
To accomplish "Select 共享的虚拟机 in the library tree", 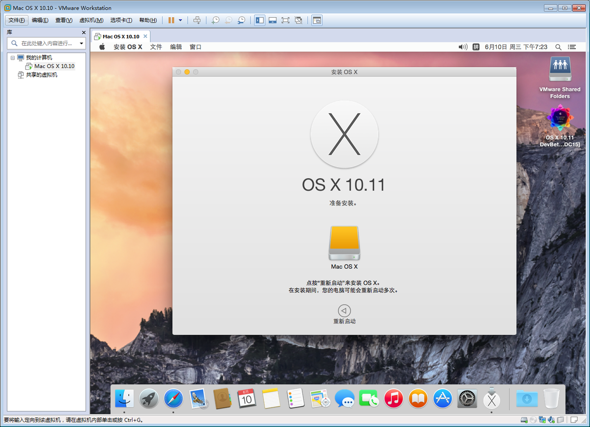I will [x=37, y=75].
